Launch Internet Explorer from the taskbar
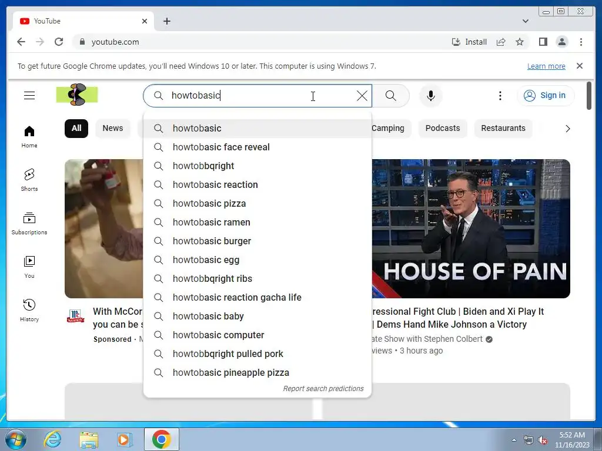 (52, 439)
